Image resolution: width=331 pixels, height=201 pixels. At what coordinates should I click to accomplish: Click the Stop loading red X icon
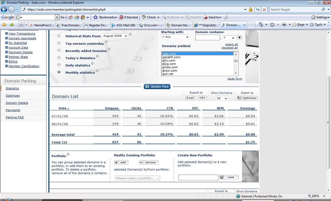point(264,10)
